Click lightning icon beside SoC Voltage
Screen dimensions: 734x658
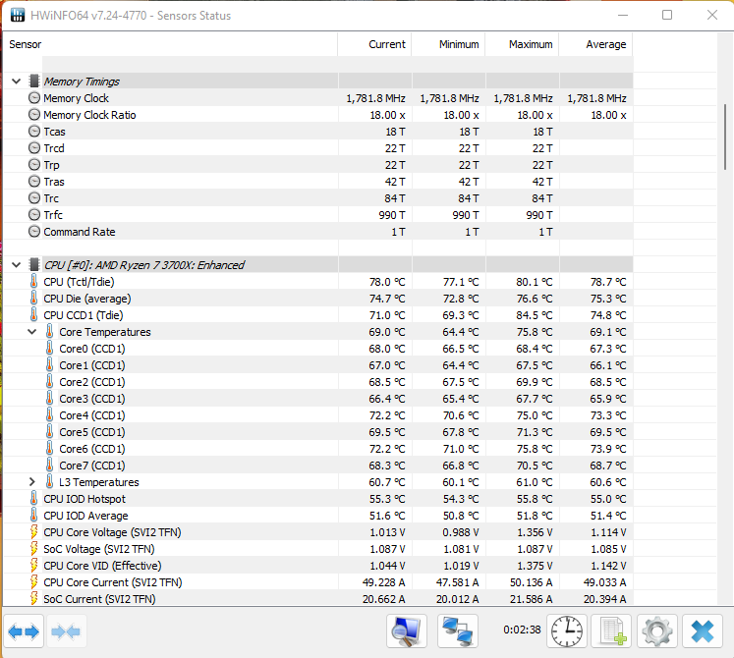click(33, 549)
